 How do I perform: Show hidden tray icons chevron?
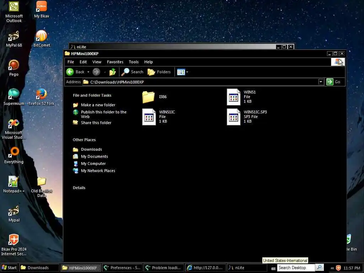tap(332, 268)
